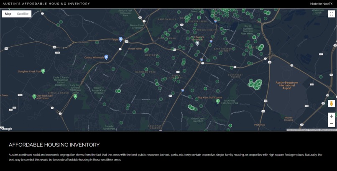Click the Barton Creek Greenbelt label
This screenshot has height=171, width=337.
(x=137, y=26)
